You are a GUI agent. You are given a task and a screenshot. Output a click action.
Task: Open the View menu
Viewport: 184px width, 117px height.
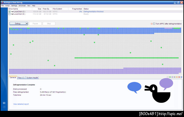pyautogui.click(x=29, y=6)
